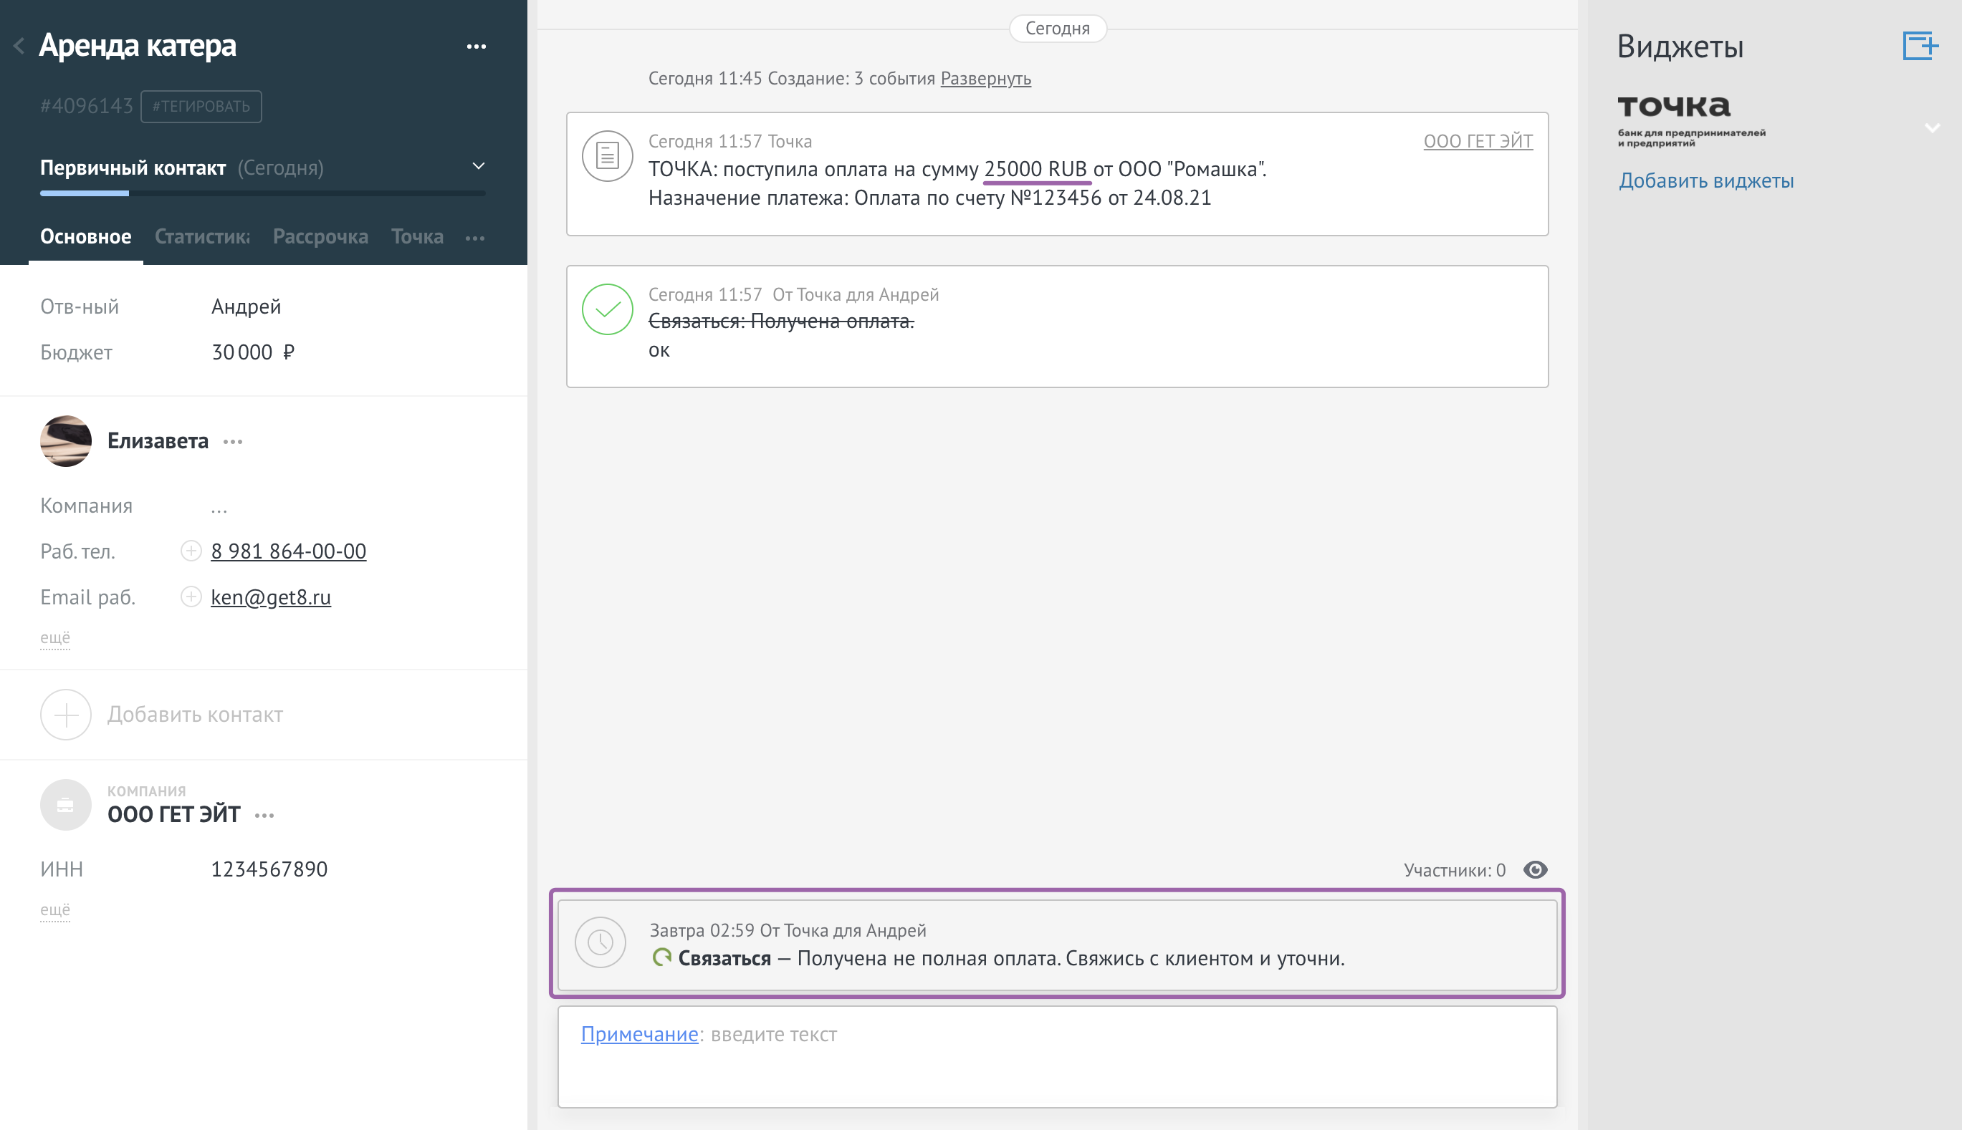Open company ООО ГЕТ ЭЙТ name
Image resolution: width=1962 pixels, height=1130 pixels.
click(x=174, y=815)
